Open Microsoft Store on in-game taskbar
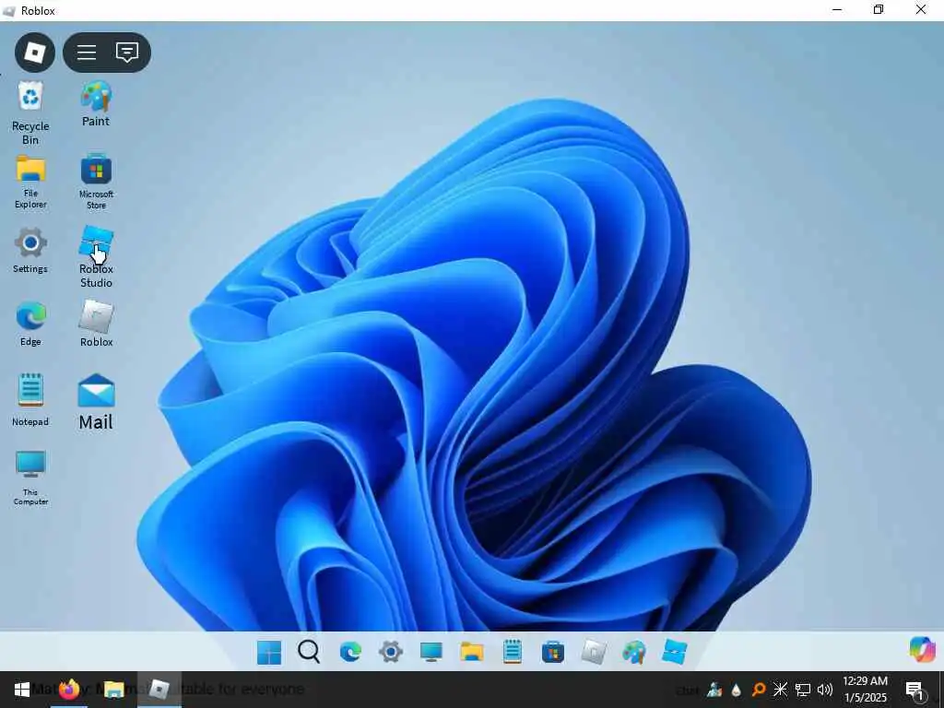 [x=553, y=652]
